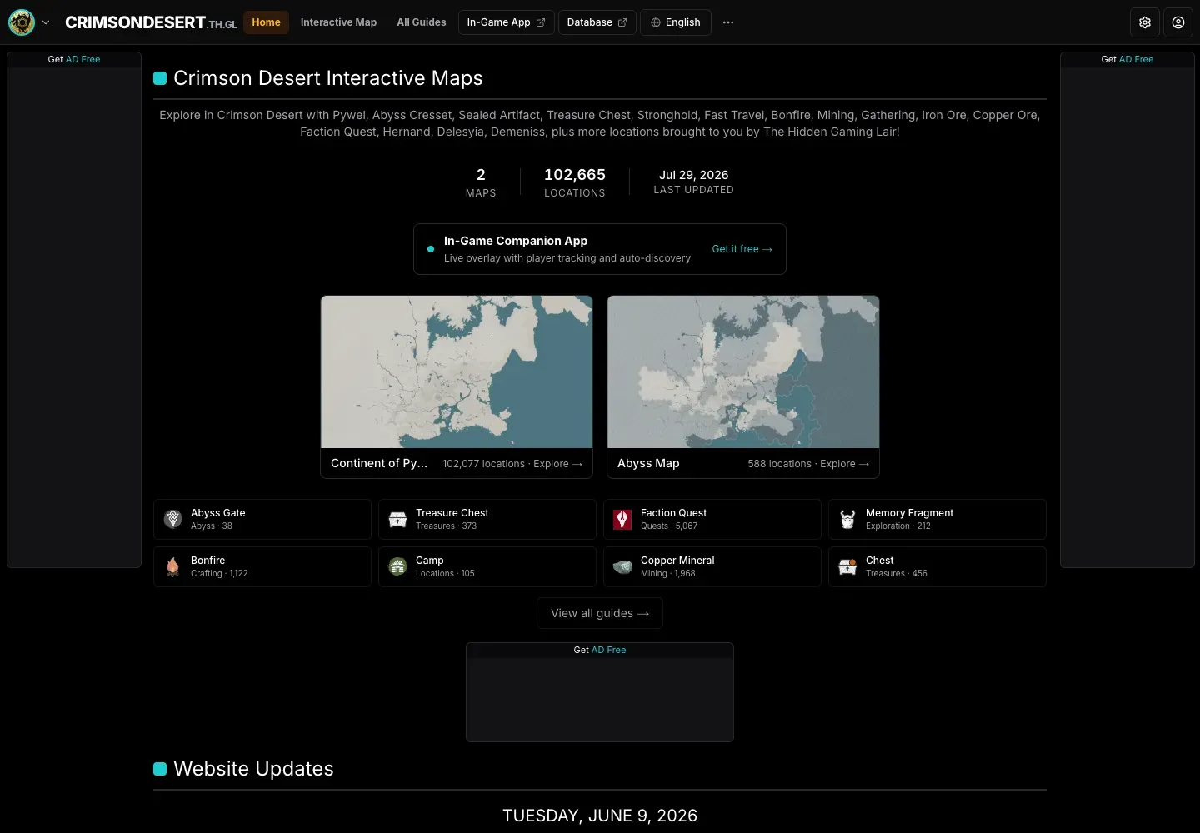
Task: Click Get AD Free in left sidebar
Action: pos(74,59)
